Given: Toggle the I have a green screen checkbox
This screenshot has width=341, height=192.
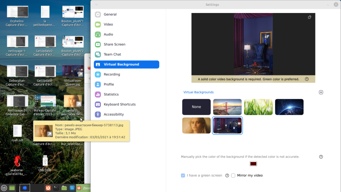Looking at the screenshot, I should (183, 176).
